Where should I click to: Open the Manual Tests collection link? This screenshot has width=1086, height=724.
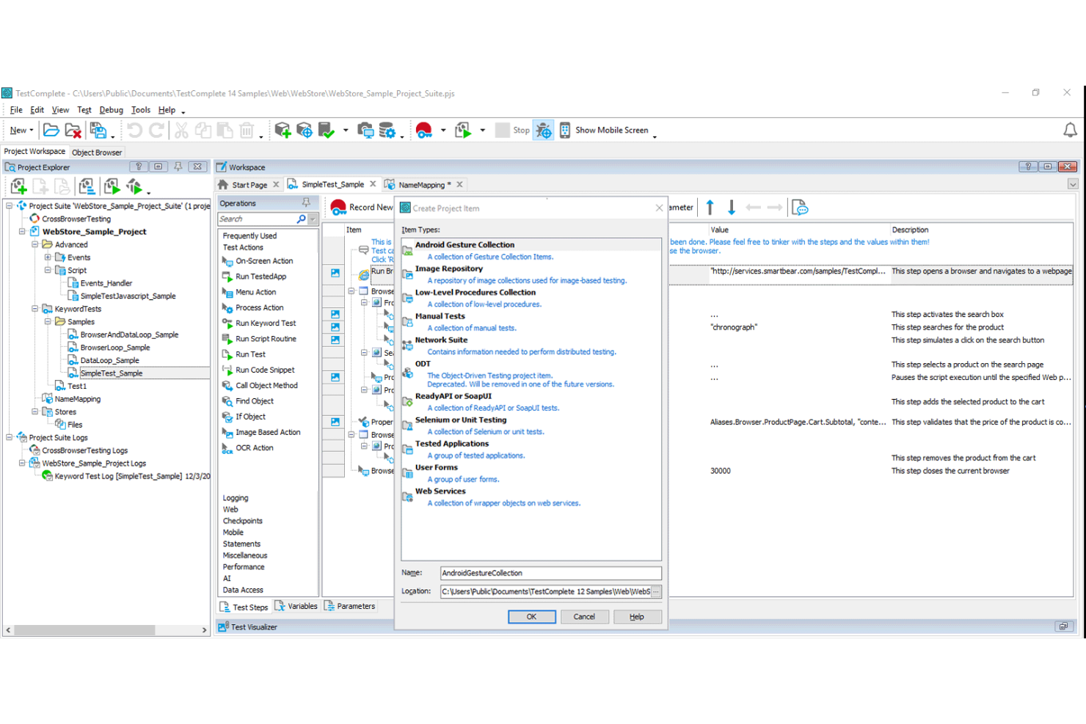[x=472, y=328]
